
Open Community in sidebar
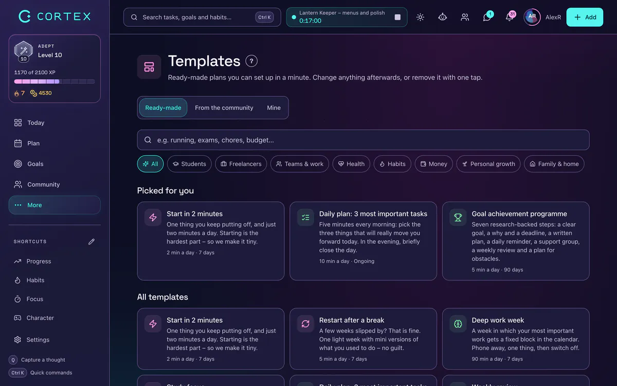click(55, 184)
